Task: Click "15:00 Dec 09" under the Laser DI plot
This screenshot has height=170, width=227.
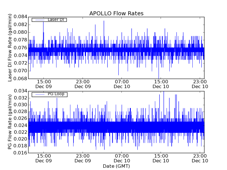Action: pos(44,84)
